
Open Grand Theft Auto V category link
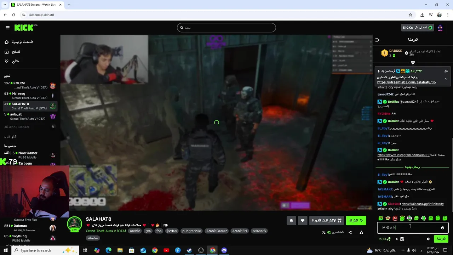[x=106, y=231]
